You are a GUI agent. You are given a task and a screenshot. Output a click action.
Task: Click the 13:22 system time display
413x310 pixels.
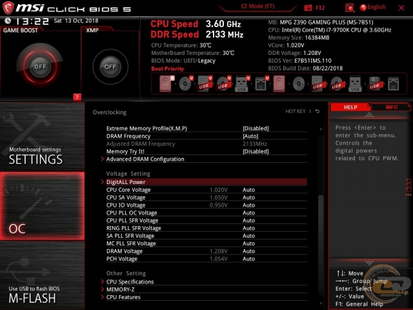coord(33,21)
